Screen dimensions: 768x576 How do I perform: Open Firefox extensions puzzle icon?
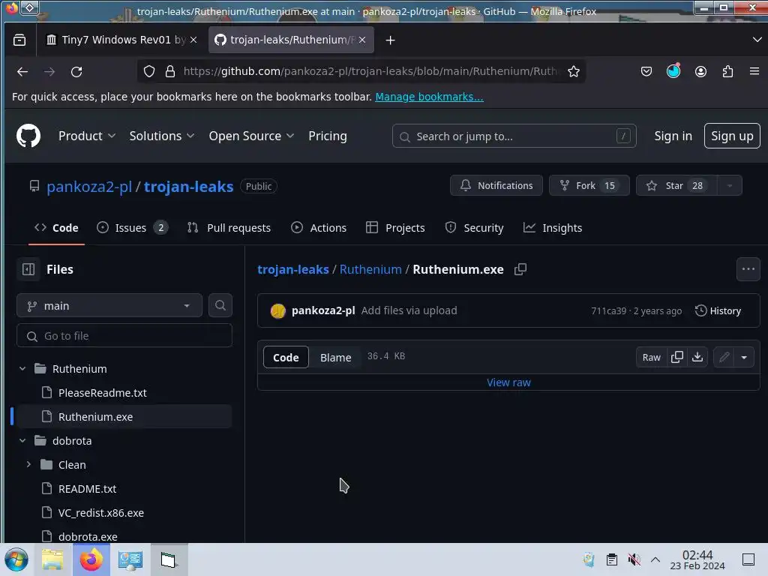727,71
